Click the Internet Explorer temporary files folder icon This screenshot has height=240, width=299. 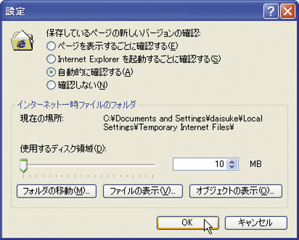(x=22, y=40)
